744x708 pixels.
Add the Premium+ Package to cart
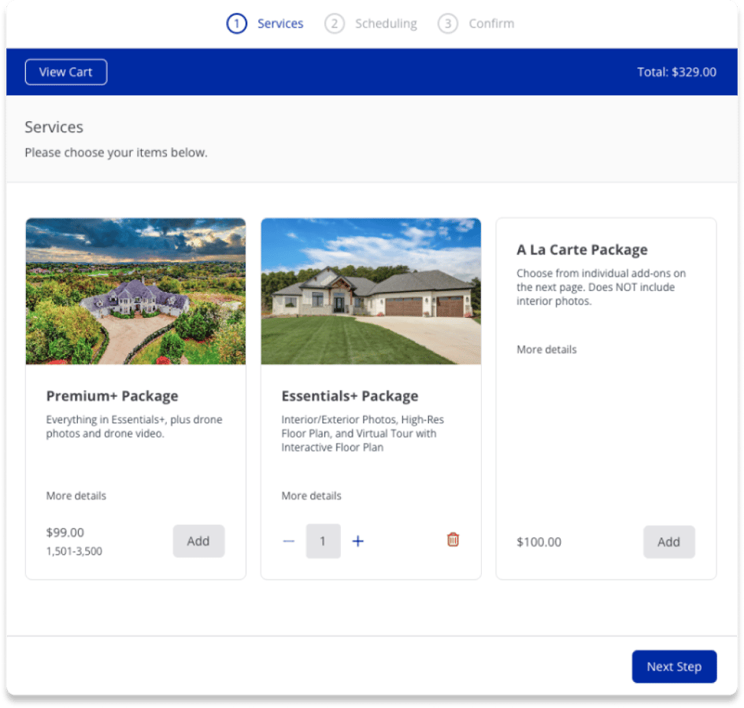[x=198, y=540]
